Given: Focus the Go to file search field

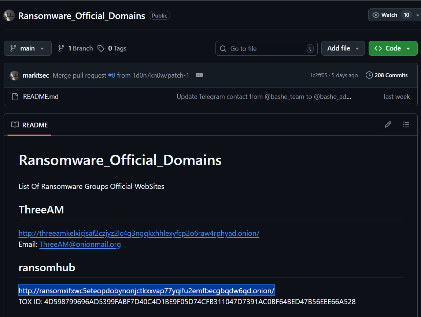Looking at the screenshot, I should 266,48.
